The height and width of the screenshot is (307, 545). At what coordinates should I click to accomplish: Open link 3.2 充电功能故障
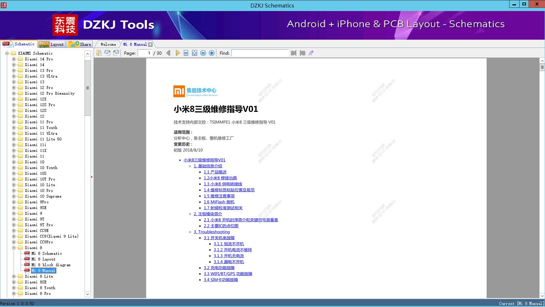click(x=219, y=268)
